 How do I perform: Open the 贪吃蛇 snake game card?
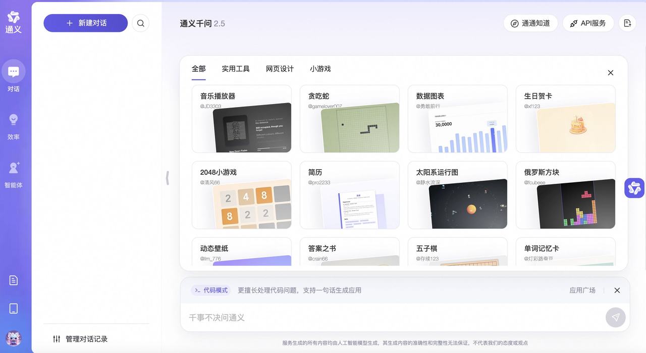pyautogui.click(x=350, y=119)
